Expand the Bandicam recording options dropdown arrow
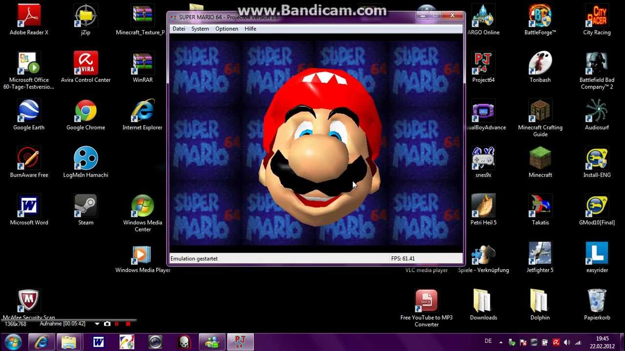This screenshot has width=625, height=351. pos(97,324)
